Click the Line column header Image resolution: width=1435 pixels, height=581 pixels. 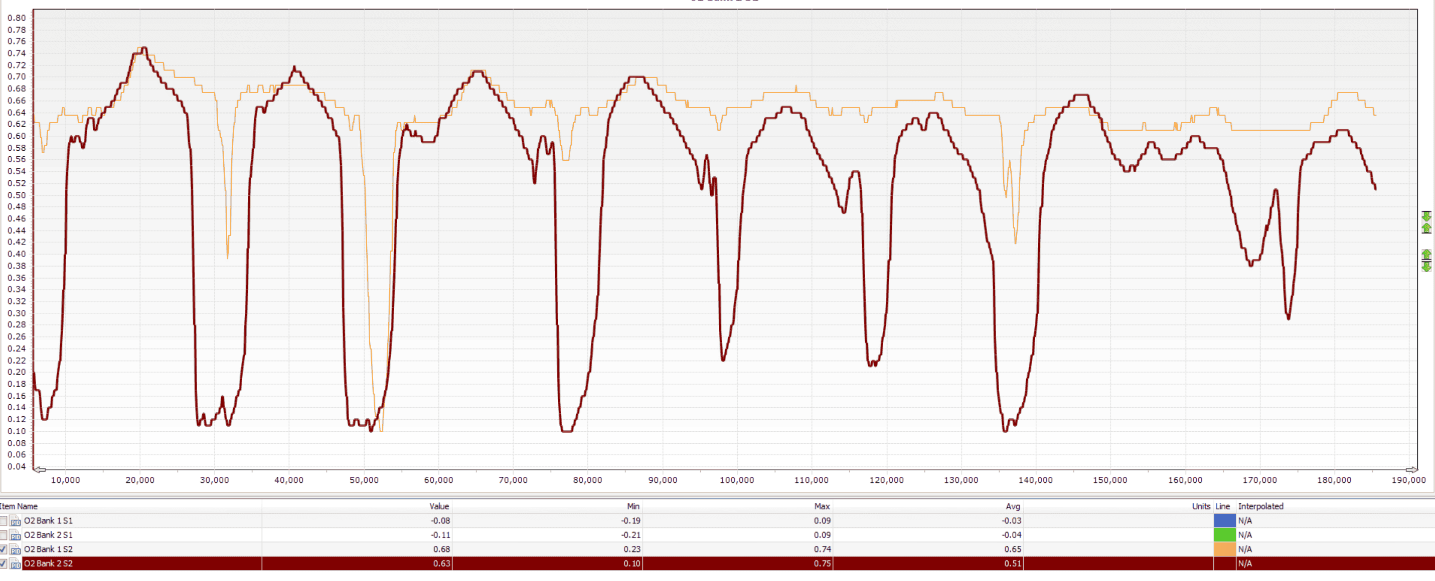pyautogui.click(x=1224, y=506)
